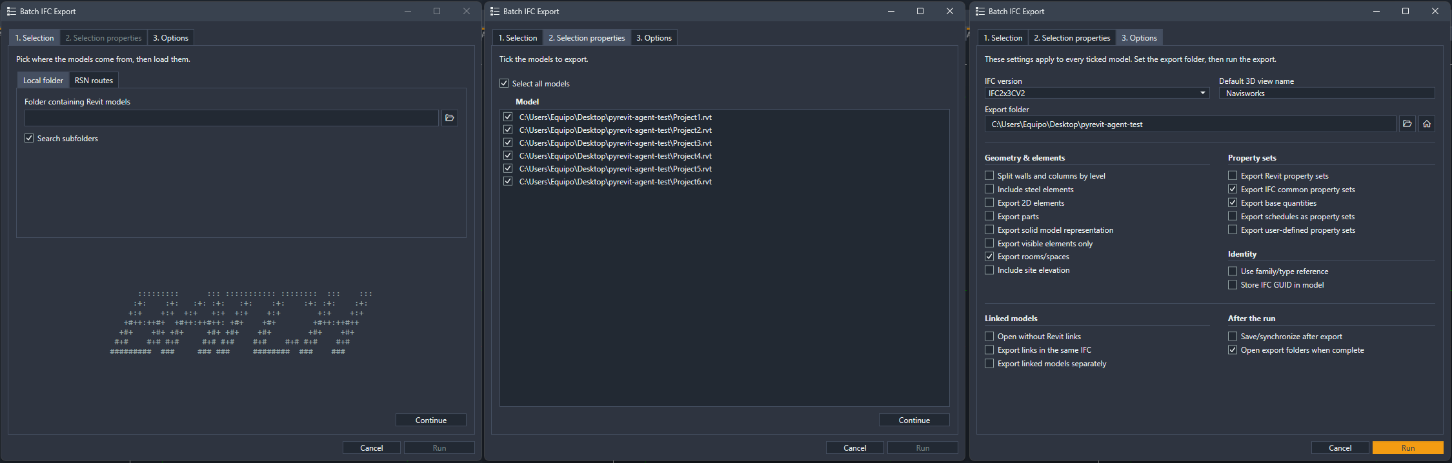Screen dimensions: 1452x463
Task: Enable Export links in the same IFC
Action: click(989, 350)
